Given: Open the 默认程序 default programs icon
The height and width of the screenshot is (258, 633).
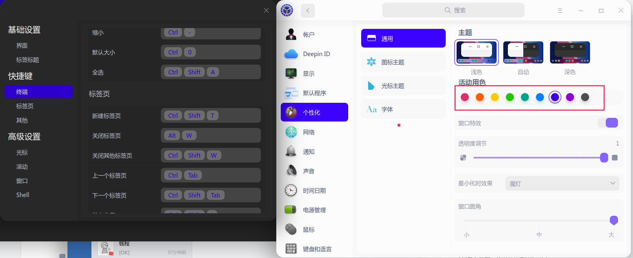Looking at the screenshot, I should click(291, 93).
